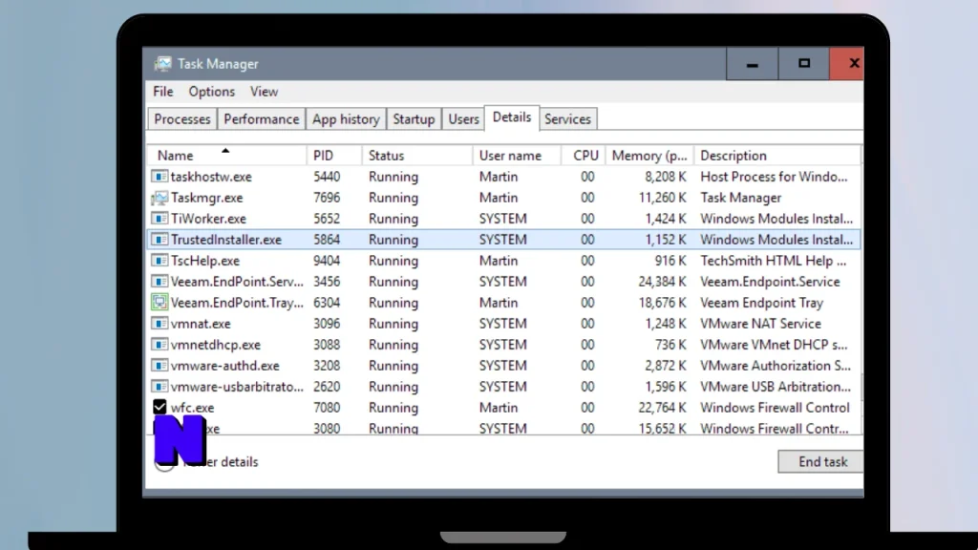Select the TscHelp.exe process name
The image size is (978, 550).
click(204, 261)
